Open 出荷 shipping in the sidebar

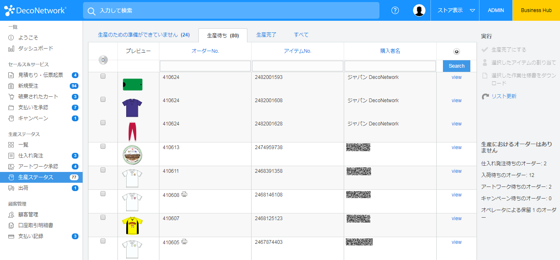click(x=23, y=188)
